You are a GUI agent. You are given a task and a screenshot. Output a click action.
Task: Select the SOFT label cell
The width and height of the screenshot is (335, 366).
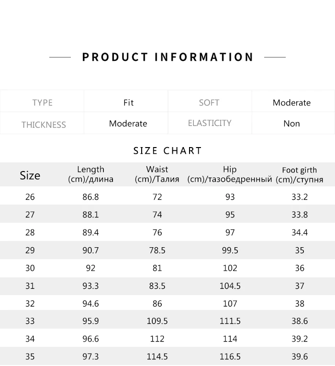point(209,103)
